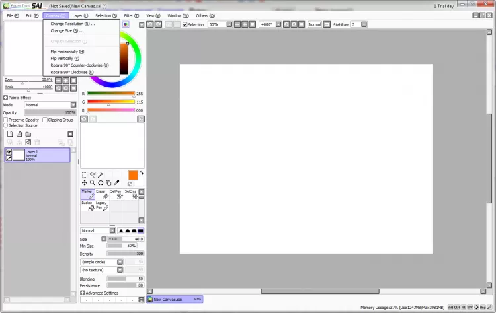Adjust the brush Density slider
Screen dimensions: 496x313
pos(125,254)
